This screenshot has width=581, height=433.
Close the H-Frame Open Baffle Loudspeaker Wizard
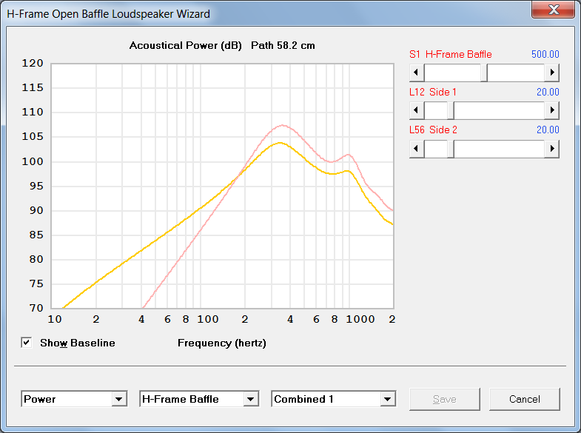click(553, 10)
